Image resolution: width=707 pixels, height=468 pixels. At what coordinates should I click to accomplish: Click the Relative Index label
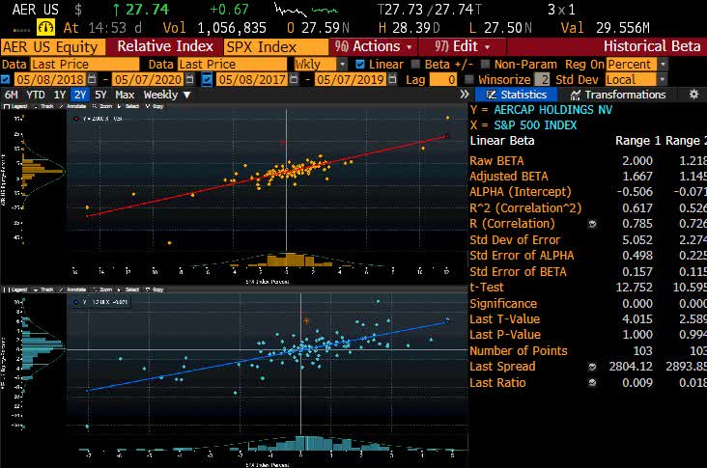pyautogui.click(x=165, y=46)
